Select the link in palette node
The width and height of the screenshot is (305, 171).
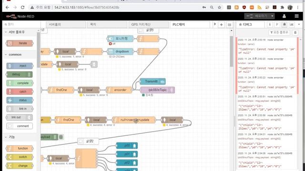click(20, 109)
